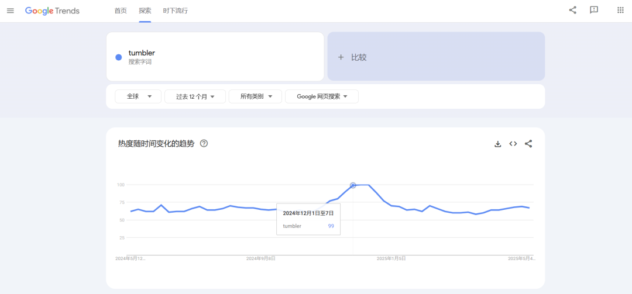This screenshot has width=632, height=294.
Task: Click the 2024年12月1日至7日 tooltip date
Action: (x=308, y=213)
